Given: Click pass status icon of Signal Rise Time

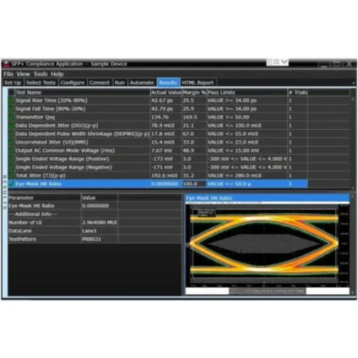Looking at the screenshot, I should (11, 100).
